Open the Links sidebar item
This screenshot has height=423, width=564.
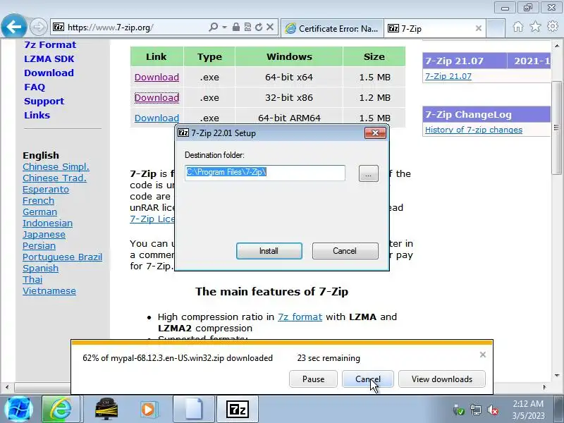(x=37, y=115)
